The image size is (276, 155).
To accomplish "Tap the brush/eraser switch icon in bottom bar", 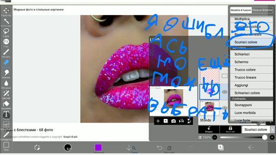I will [37, 147].
